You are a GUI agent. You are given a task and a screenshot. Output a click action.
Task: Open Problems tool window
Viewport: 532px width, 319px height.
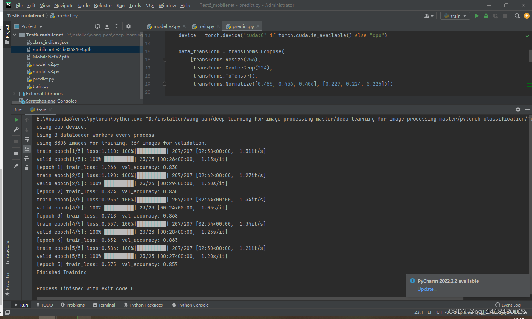point(72,305)
